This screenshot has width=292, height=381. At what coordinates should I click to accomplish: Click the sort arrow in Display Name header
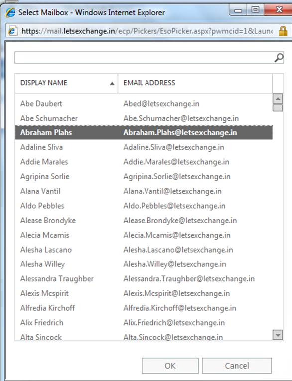112,83
